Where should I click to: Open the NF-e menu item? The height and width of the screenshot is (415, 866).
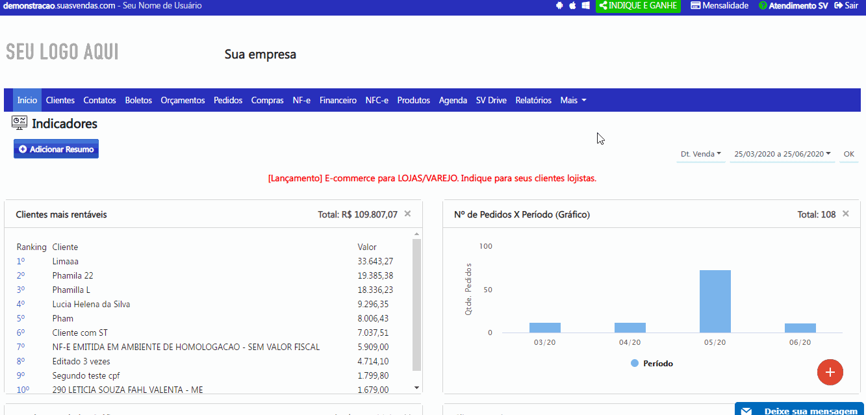301,100
